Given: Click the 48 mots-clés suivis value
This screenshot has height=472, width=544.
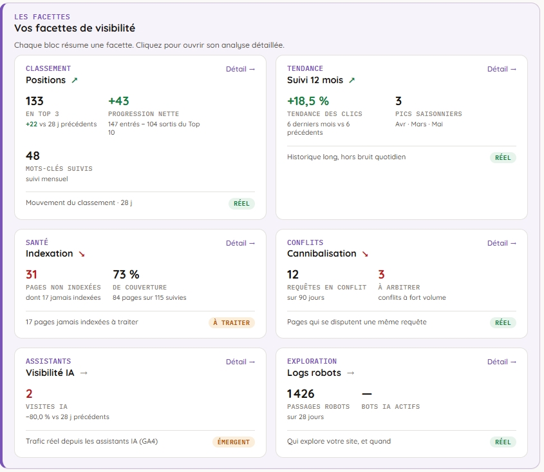Looking at the screenshot, I should point(33,155).
